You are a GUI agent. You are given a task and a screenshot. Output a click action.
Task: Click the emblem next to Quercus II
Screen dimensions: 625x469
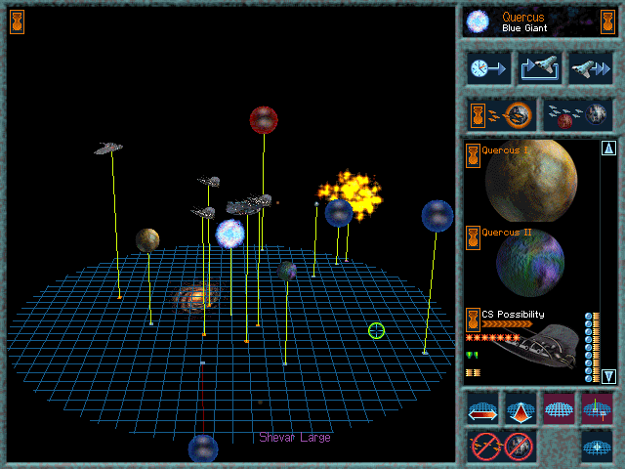point(473,237)
